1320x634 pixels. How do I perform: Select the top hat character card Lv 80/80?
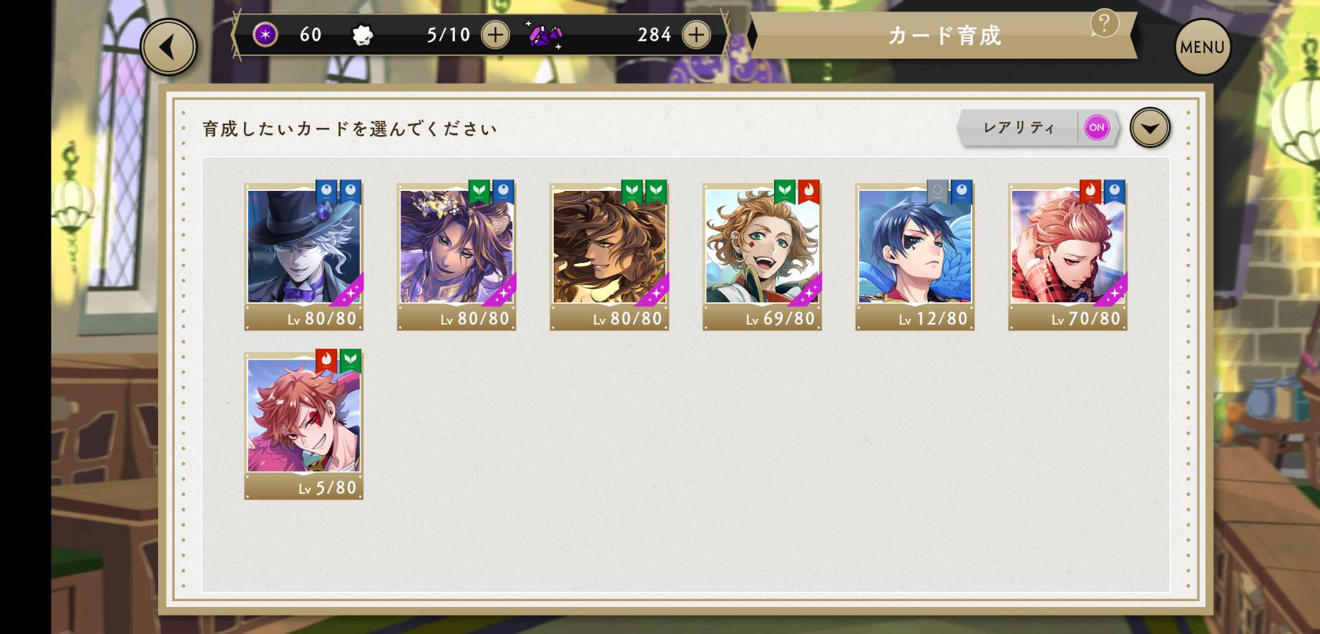(303, 255)
